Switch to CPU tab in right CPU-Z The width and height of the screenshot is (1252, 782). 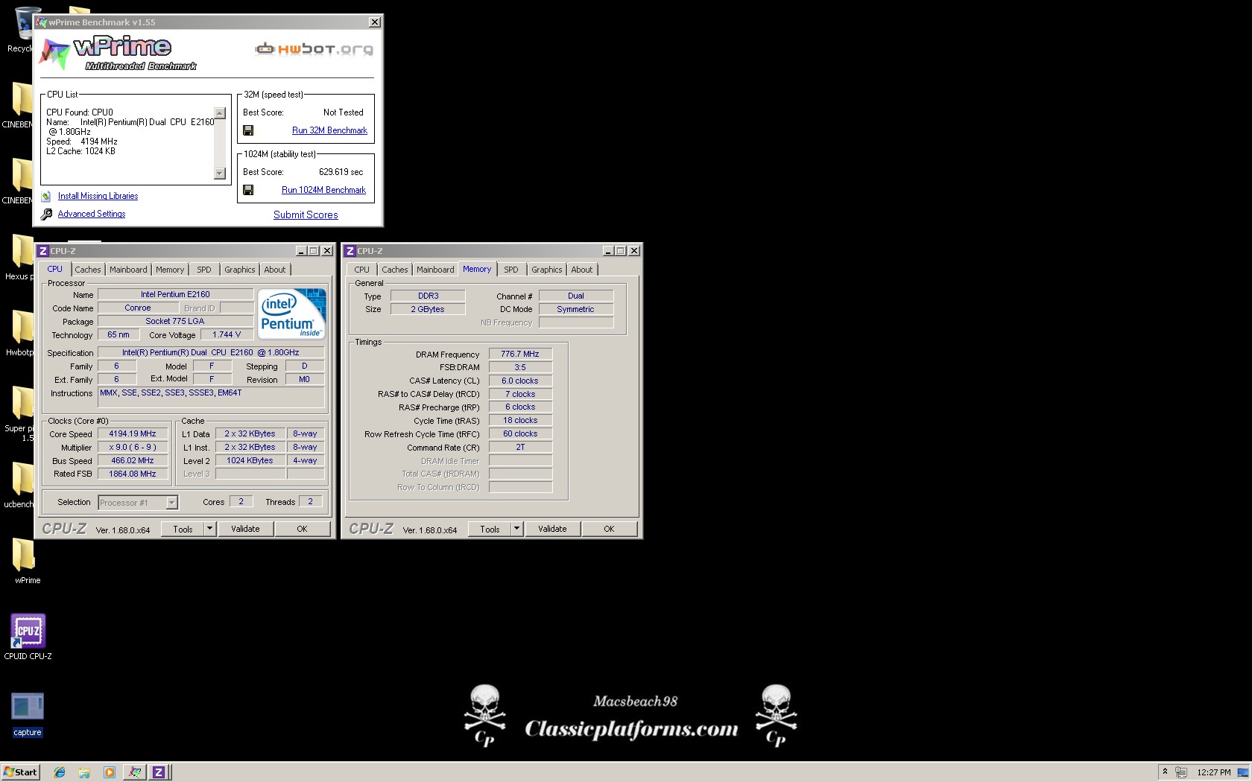pyautogui.click(x=362, y=270)
